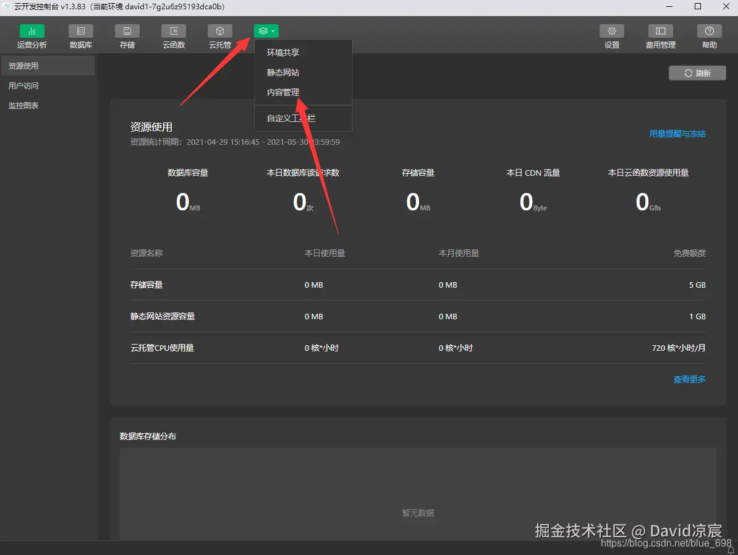Screen dimensions: 738x555
Task: Select 资源使用 in the left sidebar
Action: [25, 66]
